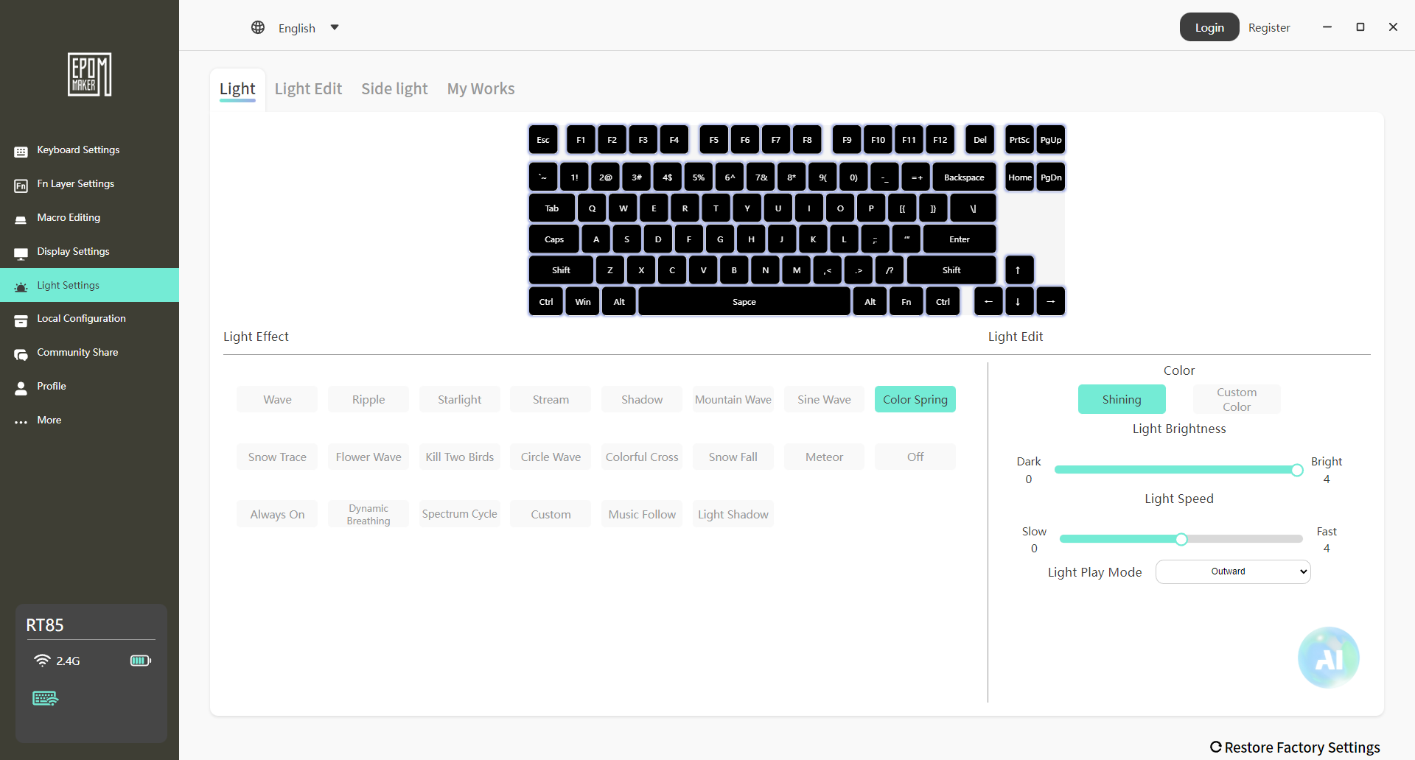Enable Dynamic Breathing effect
1415x760 pixels.
(368, 514)
